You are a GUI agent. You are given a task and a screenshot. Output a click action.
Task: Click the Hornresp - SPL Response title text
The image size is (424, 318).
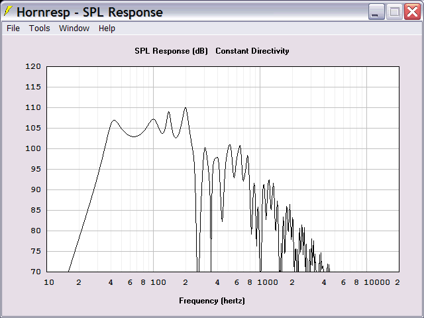point(90,12)
